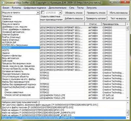
Task: Choose Основной автозапуск list entry
Action: tap(21, 32)
